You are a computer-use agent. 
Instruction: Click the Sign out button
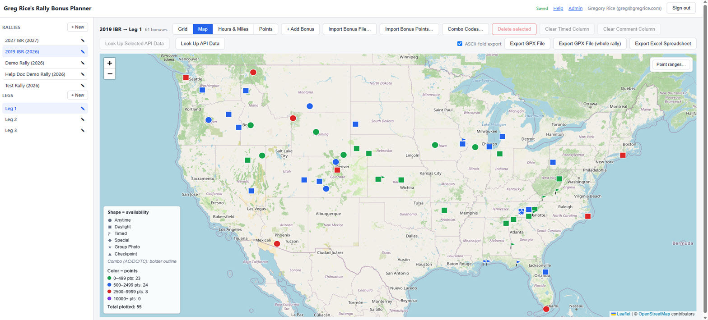point(681,8)
